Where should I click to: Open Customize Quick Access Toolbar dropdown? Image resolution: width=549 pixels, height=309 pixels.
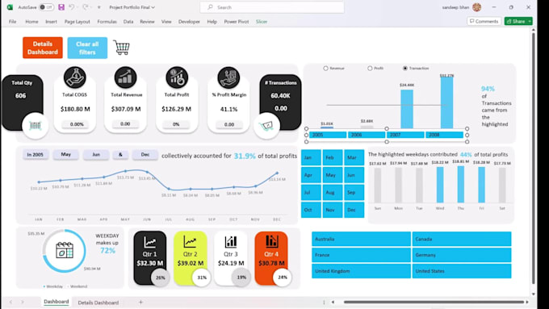pyautogui.click(x=99, y=7)
